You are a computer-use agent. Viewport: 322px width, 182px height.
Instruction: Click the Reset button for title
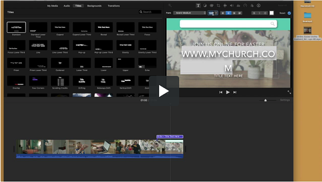282,13
